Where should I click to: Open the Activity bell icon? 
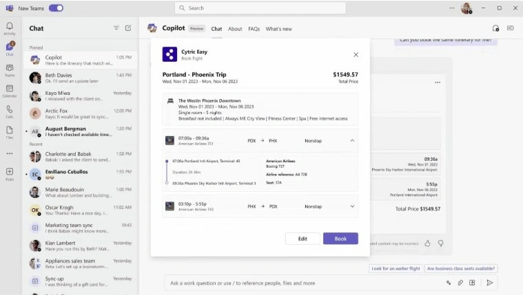(x=10, y=26)
